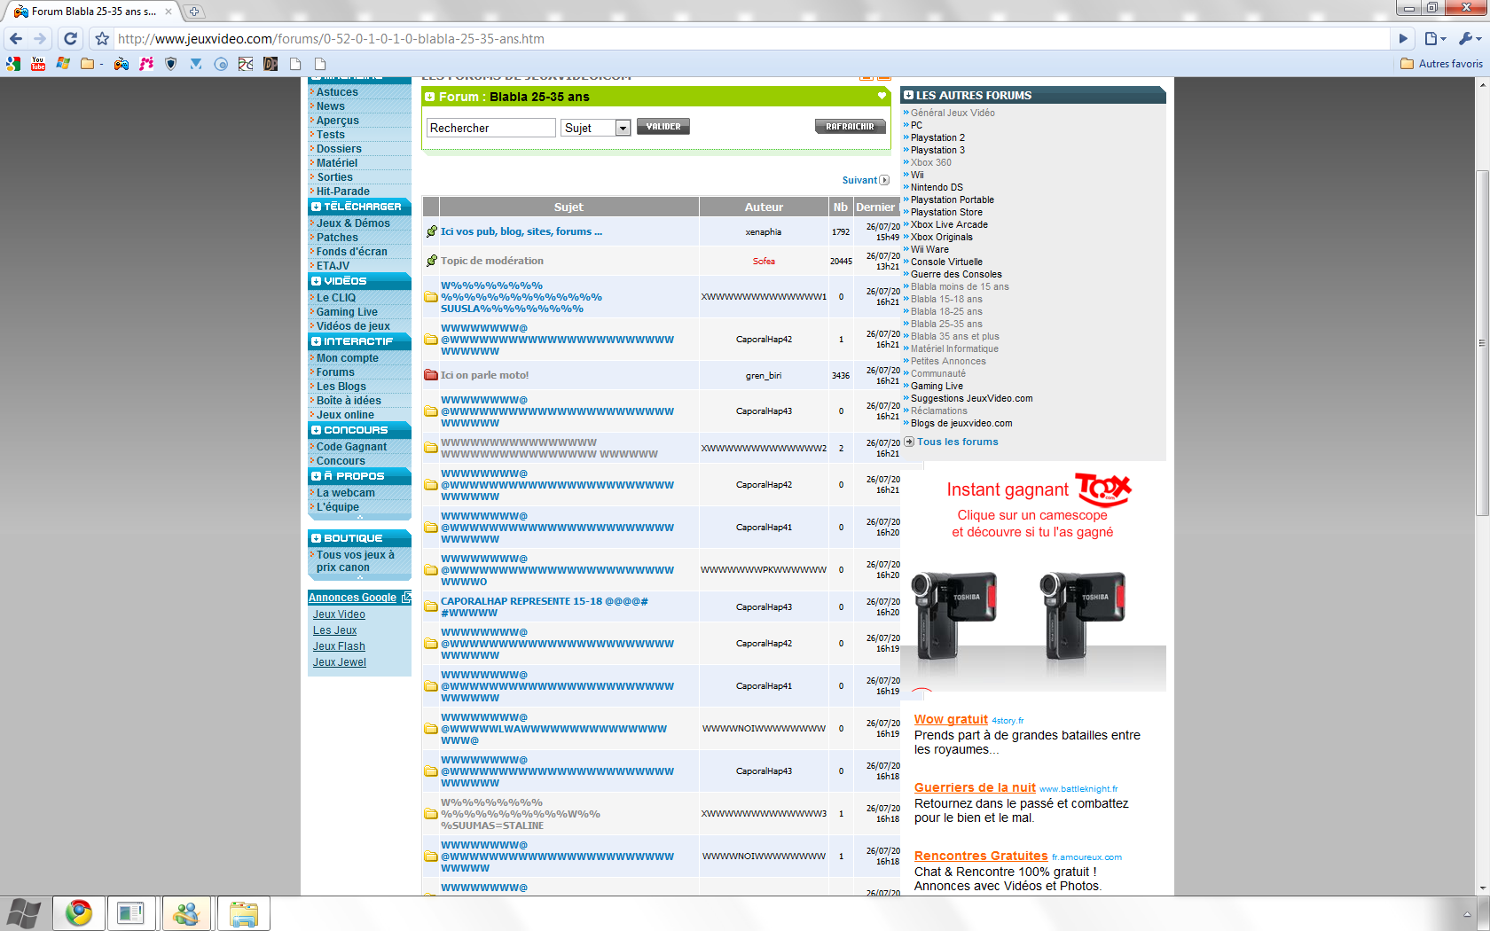Open the Messenger taskbar icon
The image size is (1490, 931).
click(186, 913)
